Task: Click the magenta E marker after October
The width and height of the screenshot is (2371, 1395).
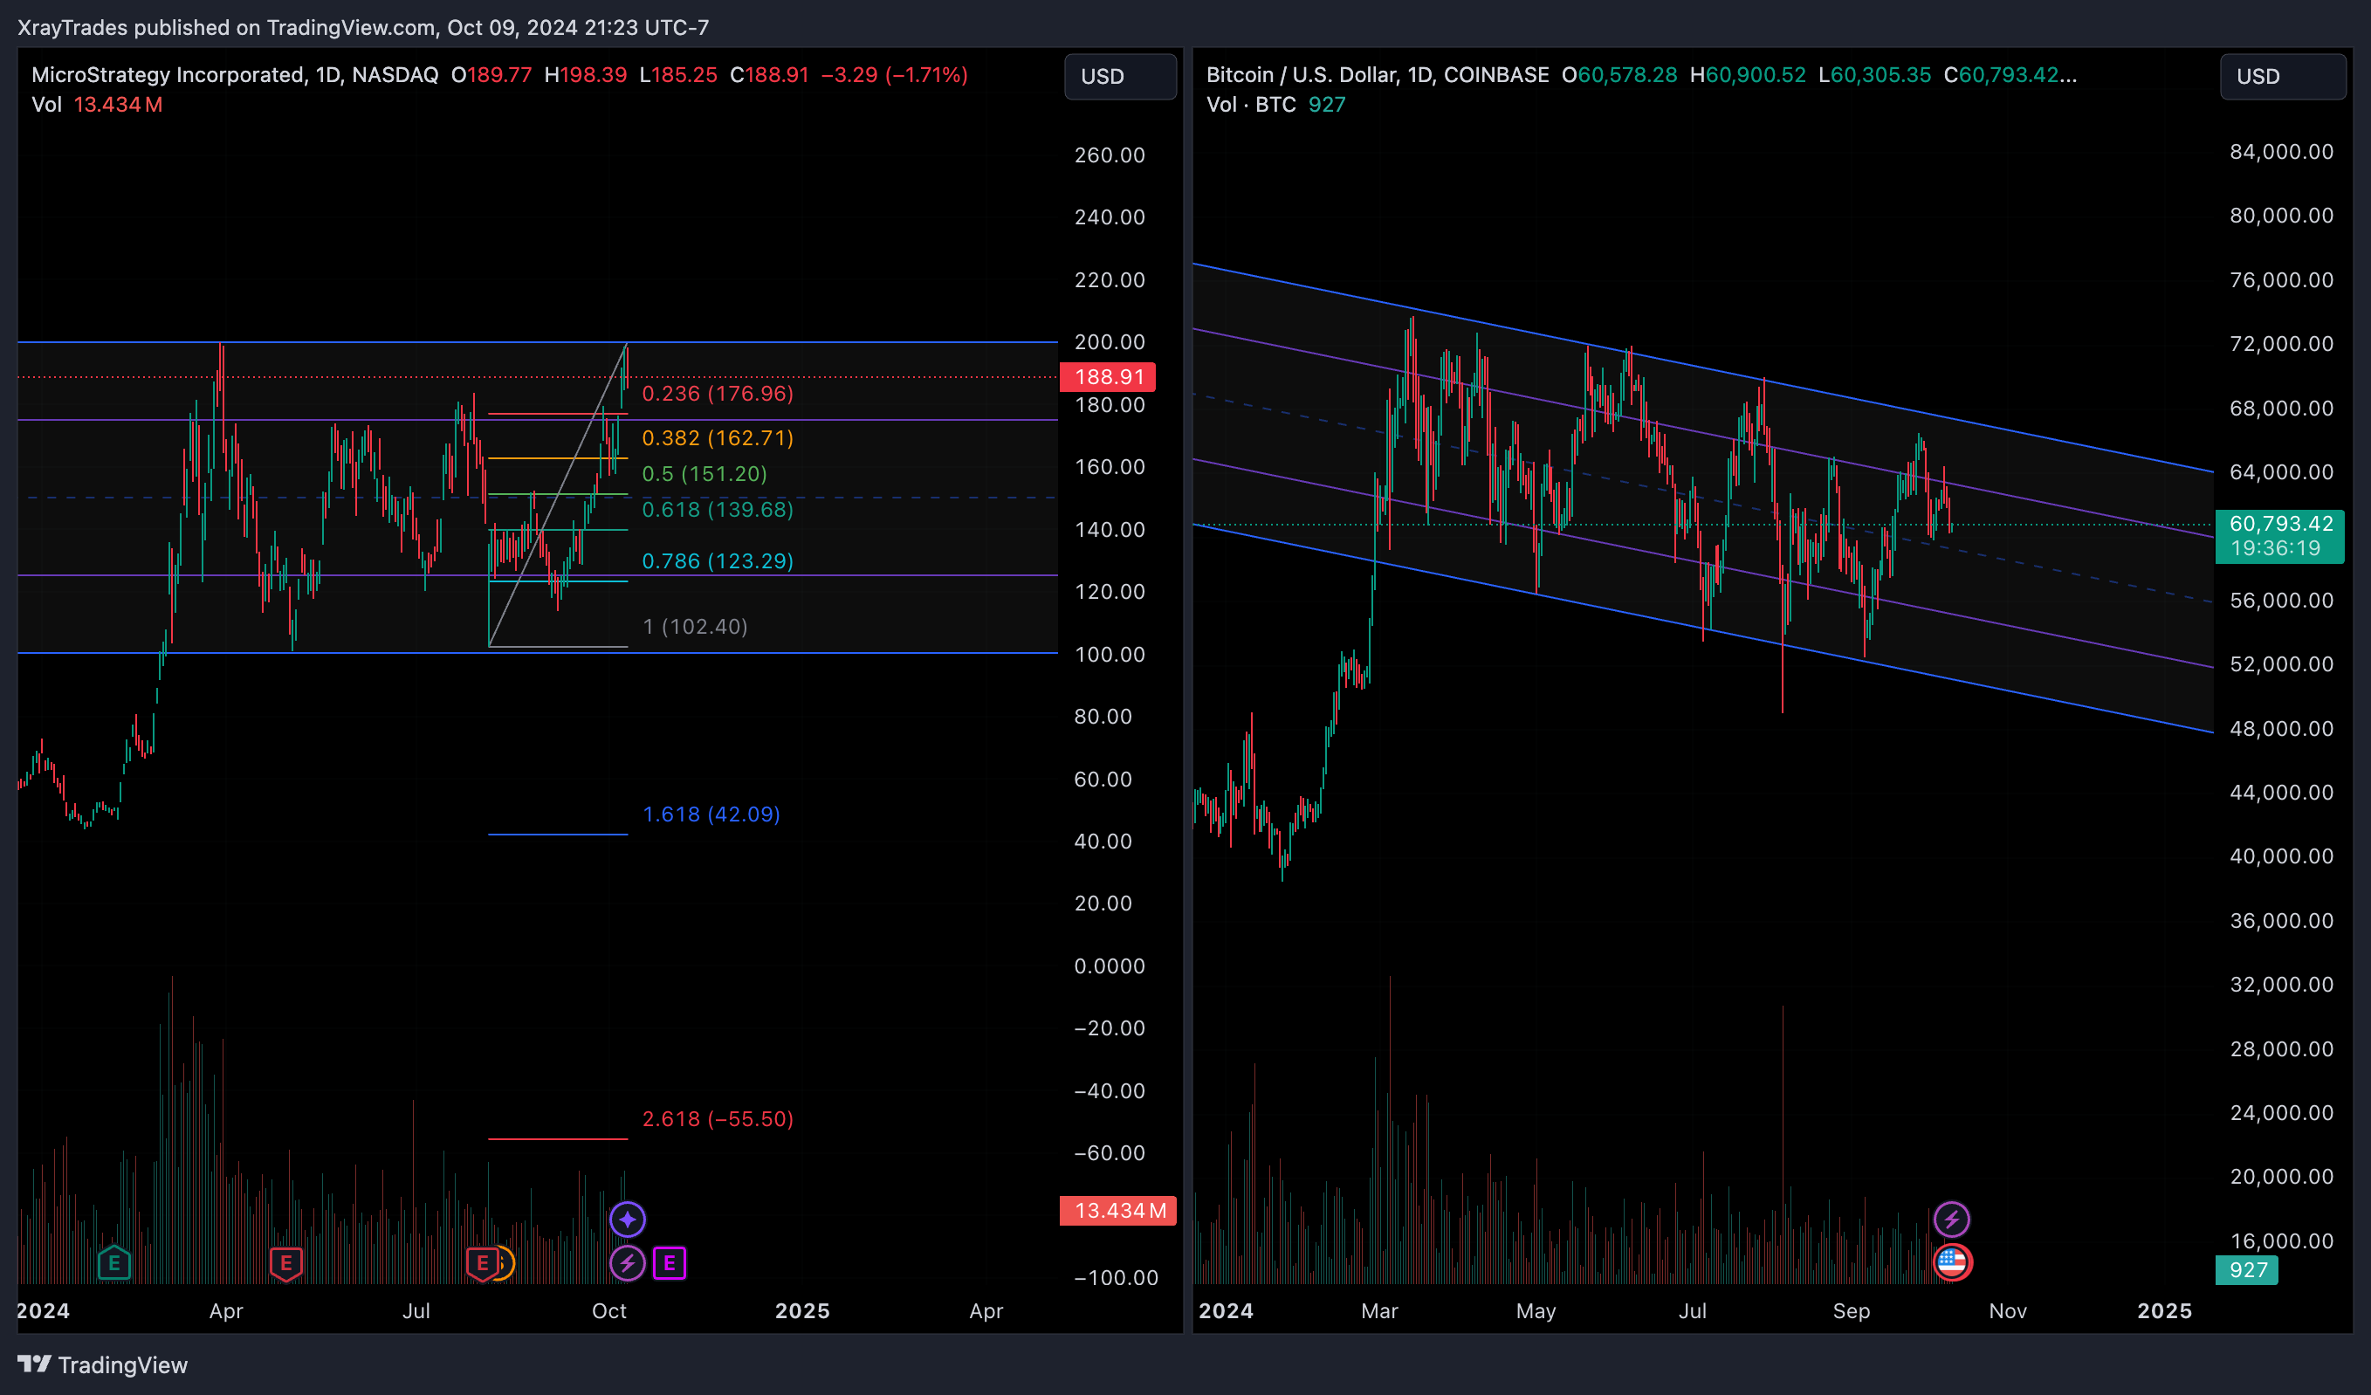Action: pyautogui.click(x=669, y=1263)
